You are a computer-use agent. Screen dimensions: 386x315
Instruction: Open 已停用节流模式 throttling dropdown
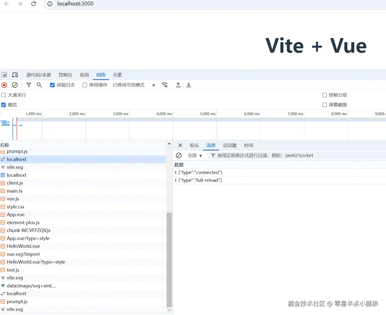point(134,85)
